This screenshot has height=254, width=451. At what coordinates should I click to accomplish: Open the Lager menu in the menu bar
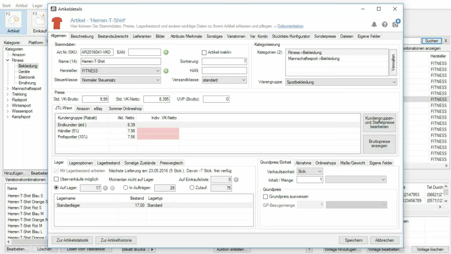tap(37, 5)
